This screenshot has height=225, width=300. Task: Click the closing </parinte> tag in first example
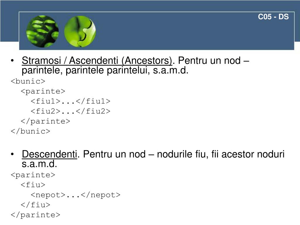click(x=45, y=121)
